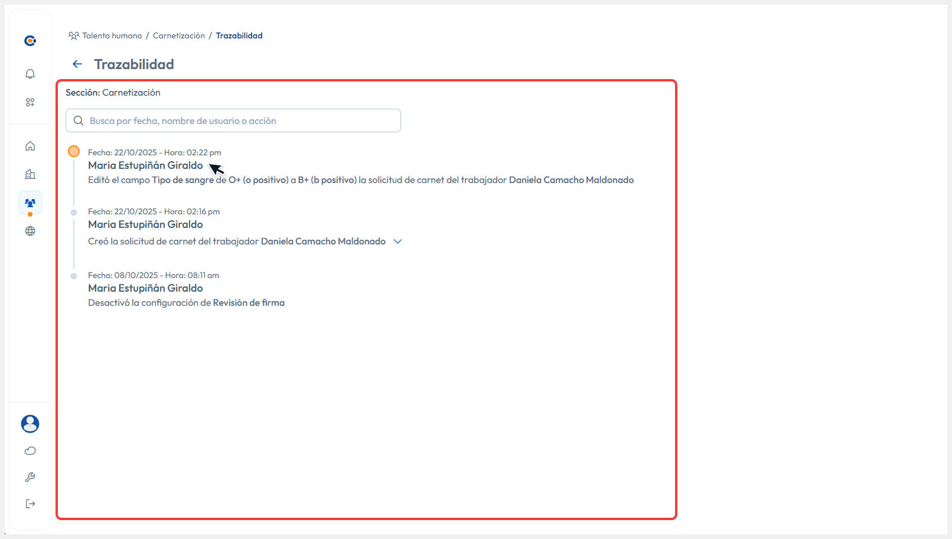Select the Talento humano people icon
Screen dimensions: 952x539
[30, 202]
